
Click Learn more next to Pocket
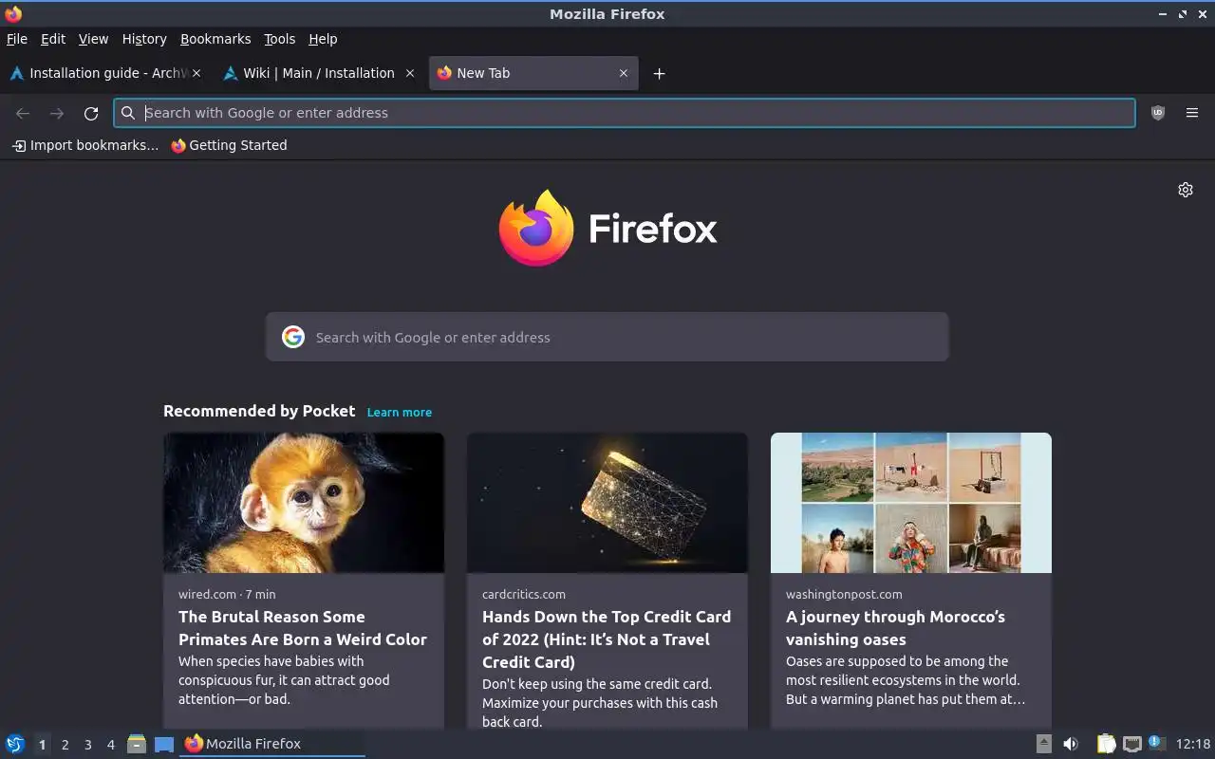[x=400, y=412]
